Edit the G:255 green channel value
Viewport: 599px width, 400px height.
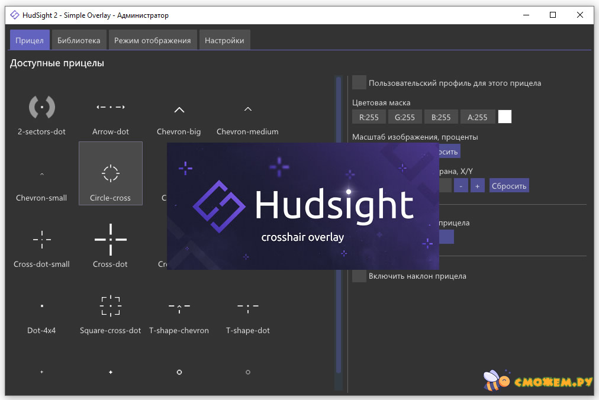click(404, 117)
